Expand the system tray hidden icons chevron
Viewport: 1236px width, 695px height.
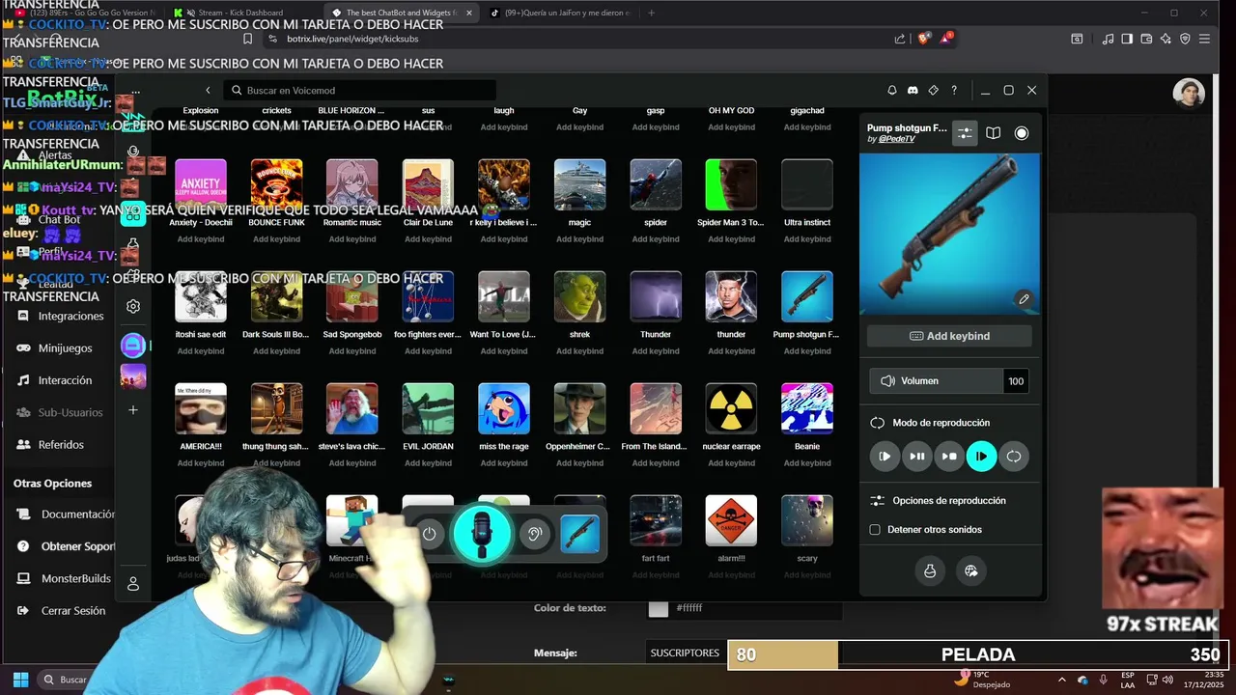(x=1062, y=680)
